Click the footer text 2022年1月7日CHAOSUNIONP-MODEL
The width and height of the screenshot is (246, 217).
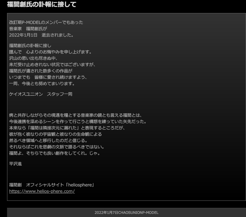pyautogui.click(x=127, y=212)
